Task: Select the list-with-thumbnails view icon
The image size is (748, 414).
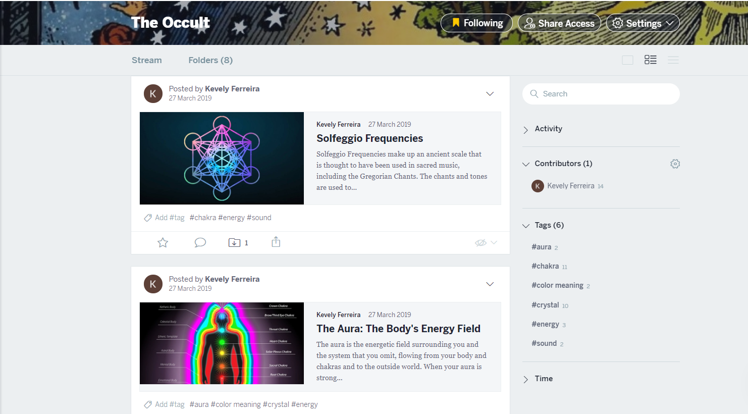Action: [651, 60]
